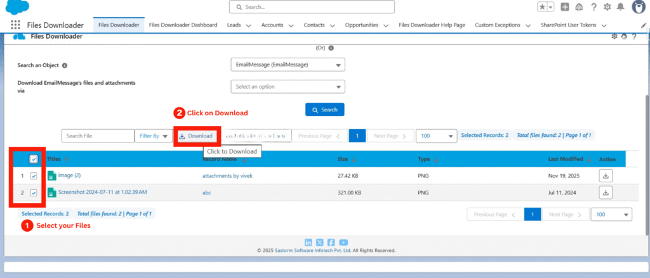The height and width of the screenshot is (278, 650).
Task: Open the Accounts tab dropdown chevron
Action: 291,26
